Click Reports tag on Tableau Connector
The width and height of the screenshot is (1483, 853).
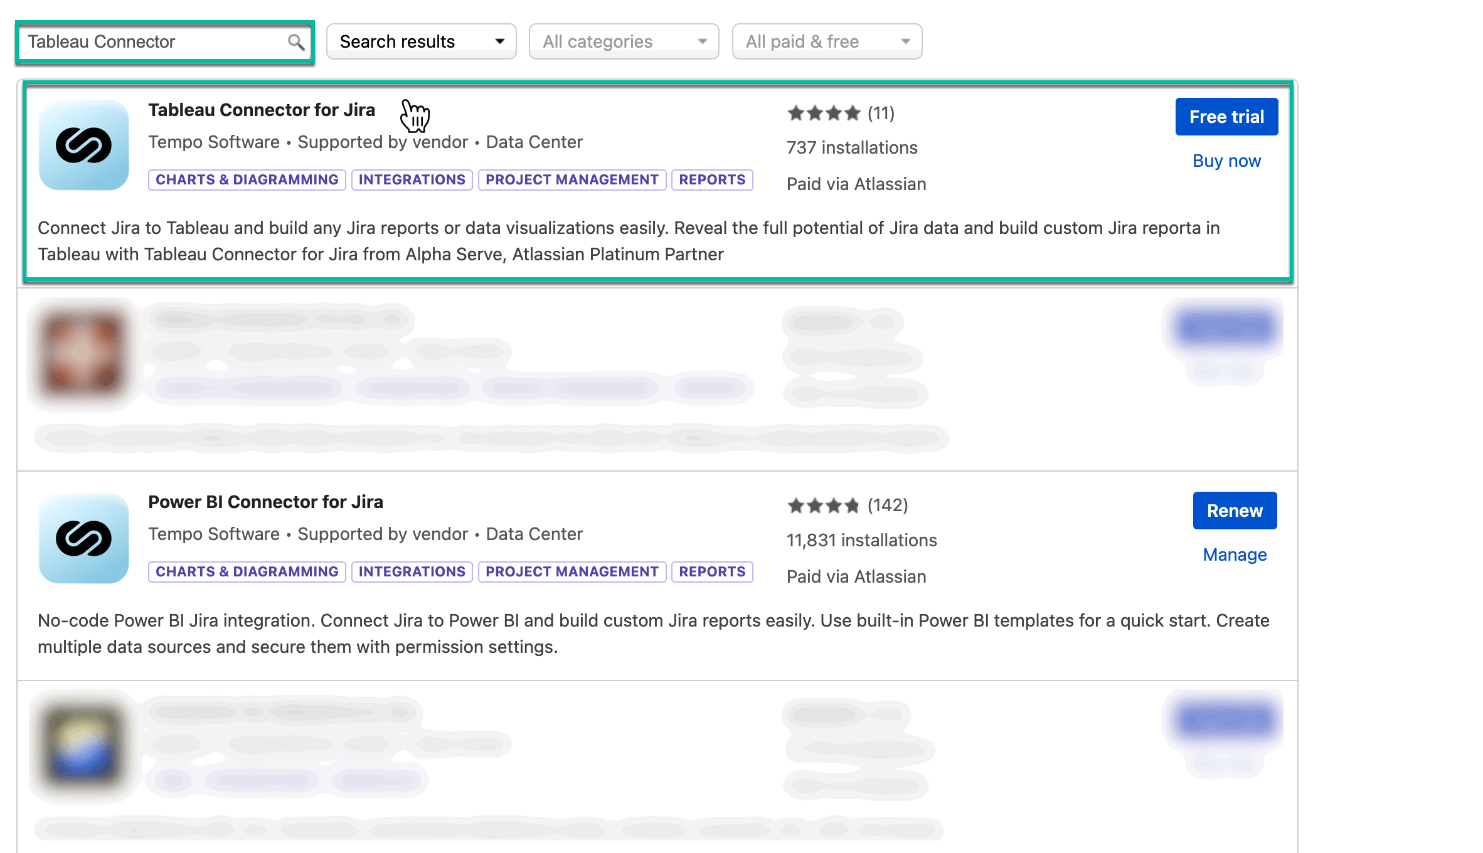pyautogui.click(x=712, y=180)
